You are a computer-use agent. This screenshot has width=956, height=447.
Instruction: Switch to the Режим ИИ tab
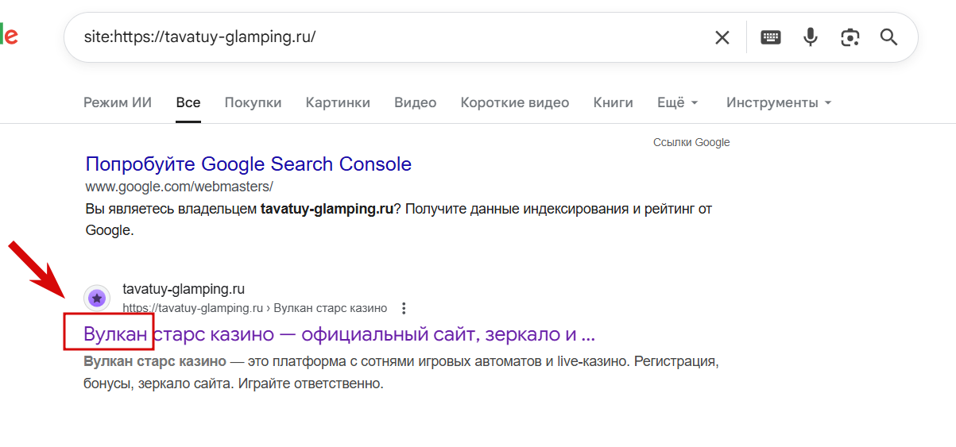[118, 102]
